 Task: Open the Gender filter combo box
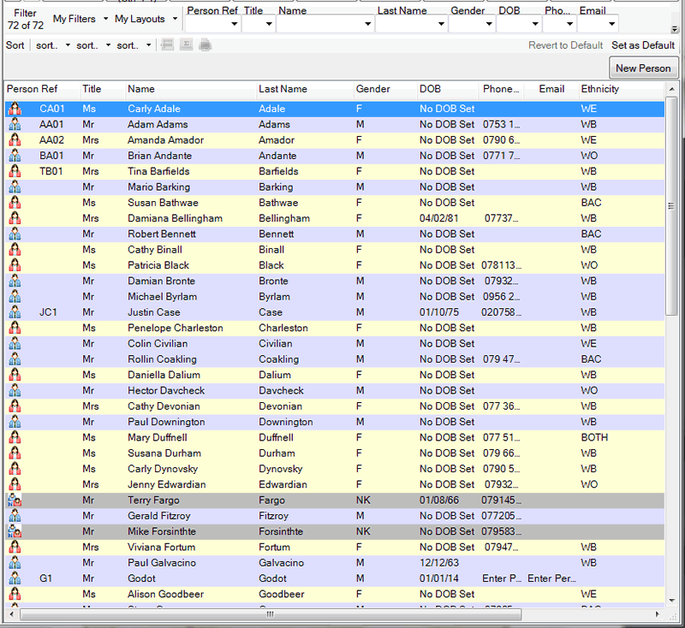pyautogui.click(x=471, y=25)
